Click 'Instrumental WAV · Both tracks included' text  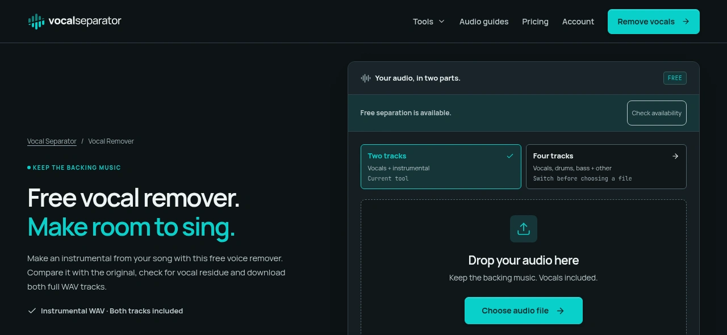pos(112,311)
